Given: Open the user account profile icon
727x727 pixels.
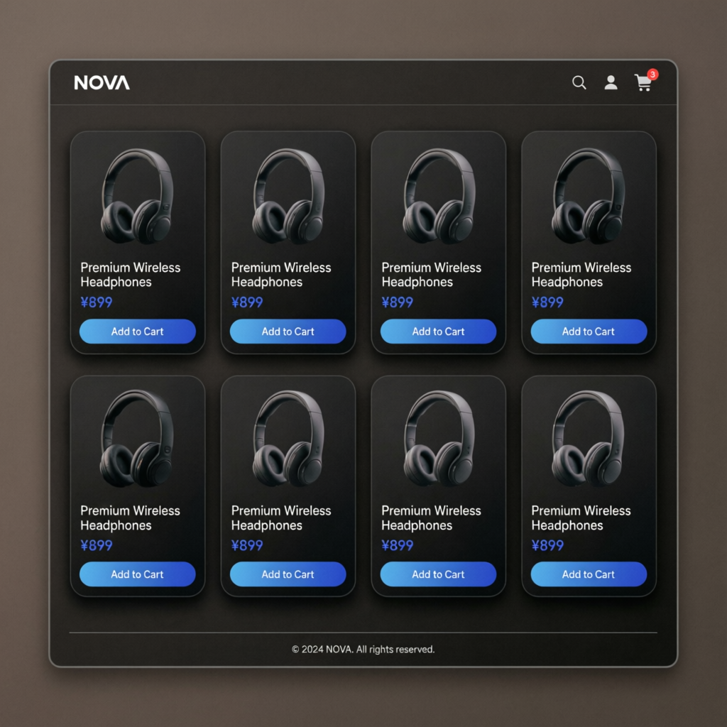Looking at the screenshot, I should [611, 83].
